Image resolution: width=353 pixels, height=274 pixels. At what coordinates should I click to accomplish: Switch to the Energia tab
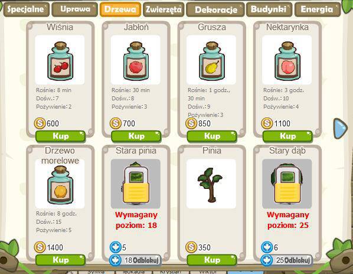point(318,9)
